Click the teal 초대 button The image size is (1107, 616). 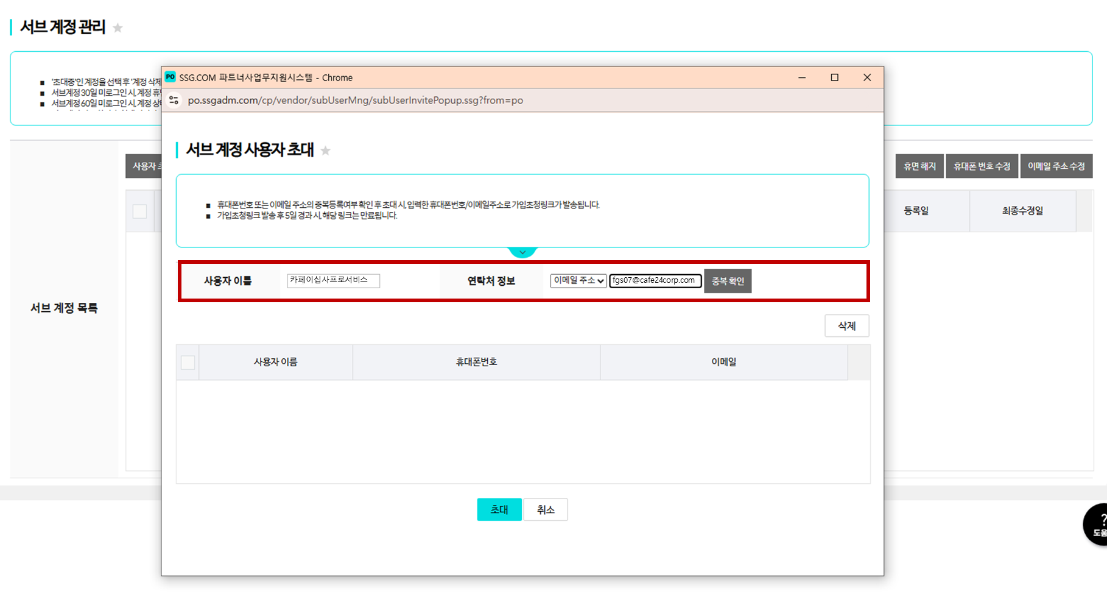(x=499, y=509)
